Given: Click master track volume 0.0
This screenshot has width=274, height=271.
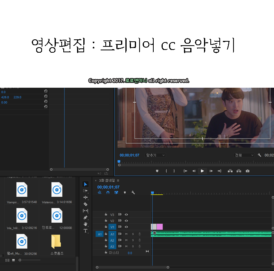Looking at the screenshot, I should point(130,253).
